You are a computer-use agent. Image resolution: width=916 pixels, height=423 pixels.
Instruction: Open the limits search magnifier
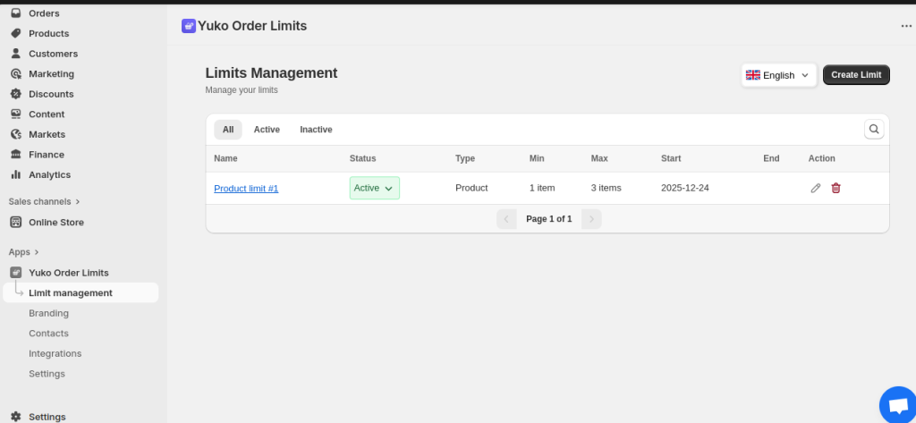874,129
